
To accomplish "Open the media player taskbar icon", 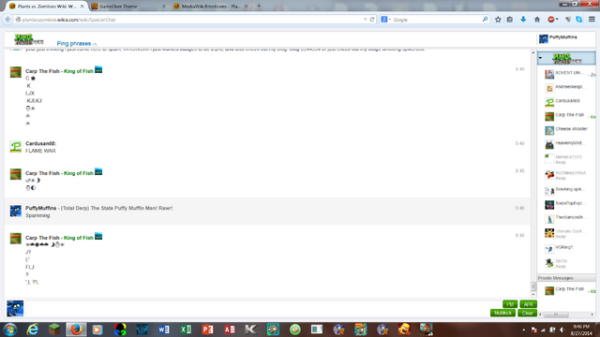I will (97, 330).
